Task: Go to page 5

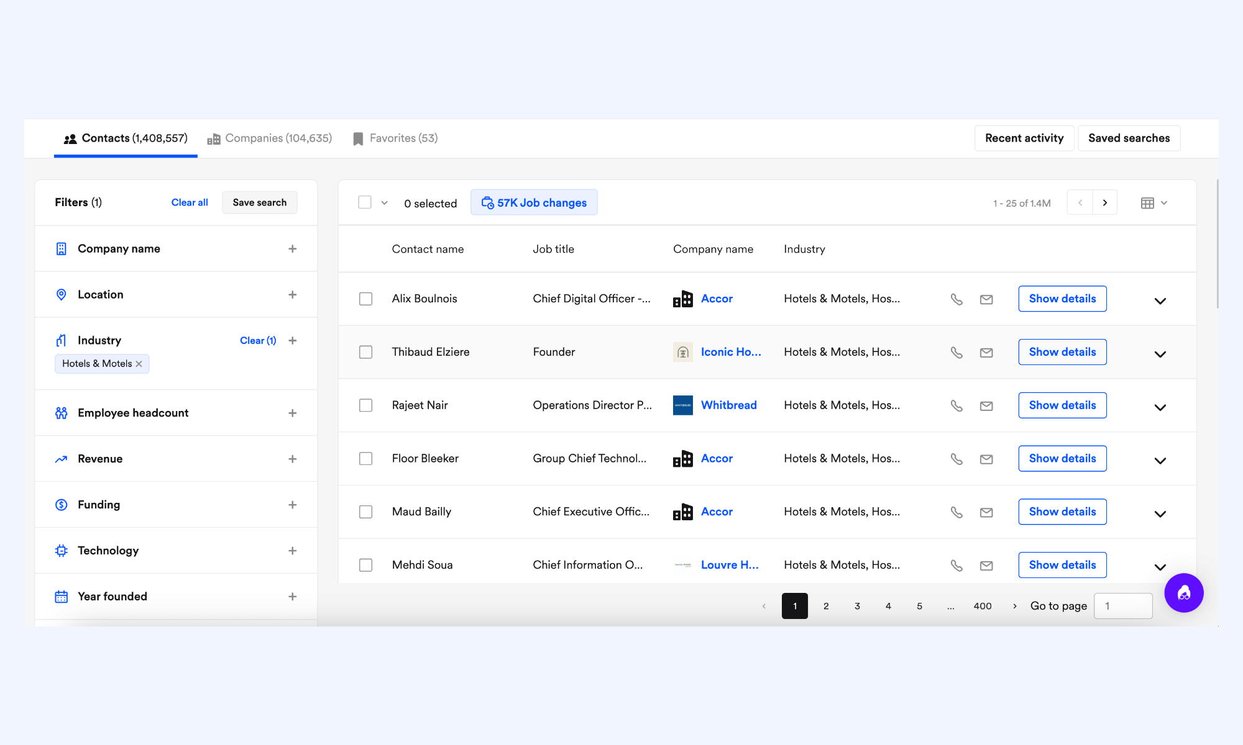Action: point(919,606)
